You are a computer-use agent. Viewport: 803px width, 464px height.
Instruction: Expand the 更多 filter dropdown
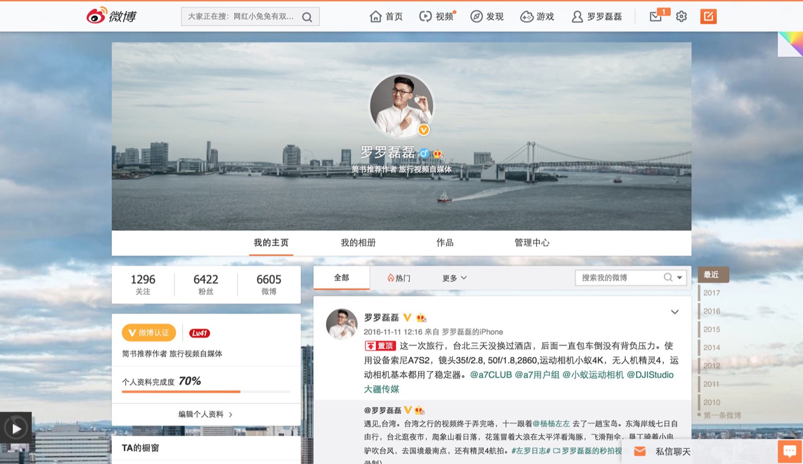point(454,278)
